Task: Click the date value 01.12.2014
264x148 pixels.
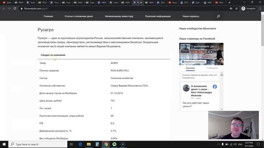Action: (117, 93)
